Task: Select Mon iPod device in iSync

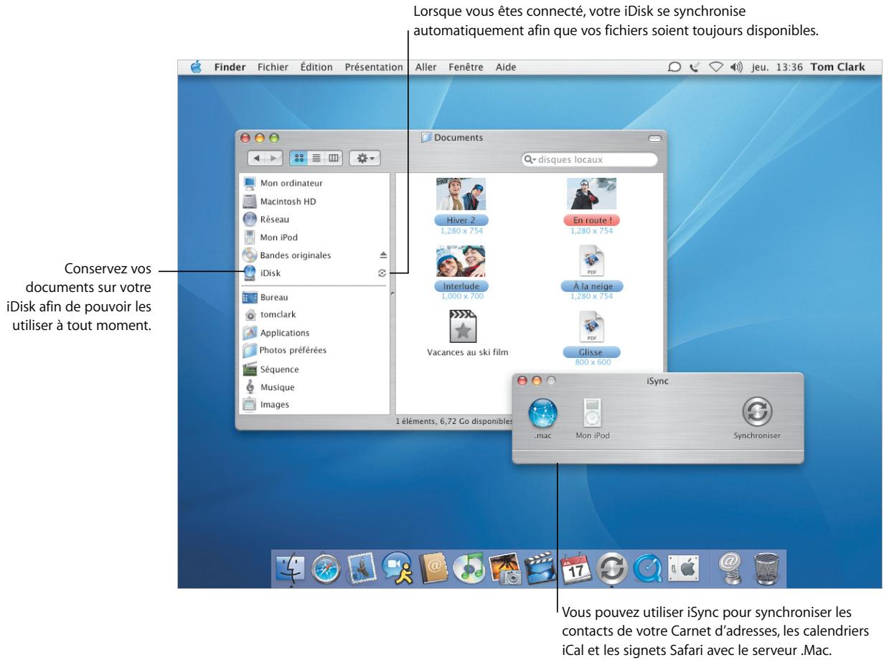Action: pyautogui.click(x=593, y=418)
